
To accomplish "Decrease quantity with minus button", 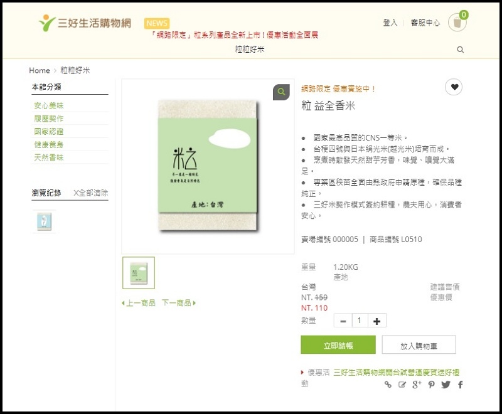I will click(343, 321).
